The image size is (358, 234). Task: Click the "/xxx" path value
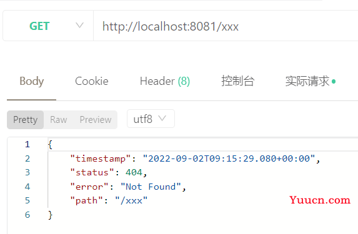click(131, 200)
